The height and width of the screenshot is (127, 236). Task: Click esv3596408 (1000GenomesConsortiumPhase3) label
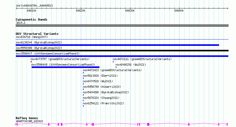click(x=63, y=65)
